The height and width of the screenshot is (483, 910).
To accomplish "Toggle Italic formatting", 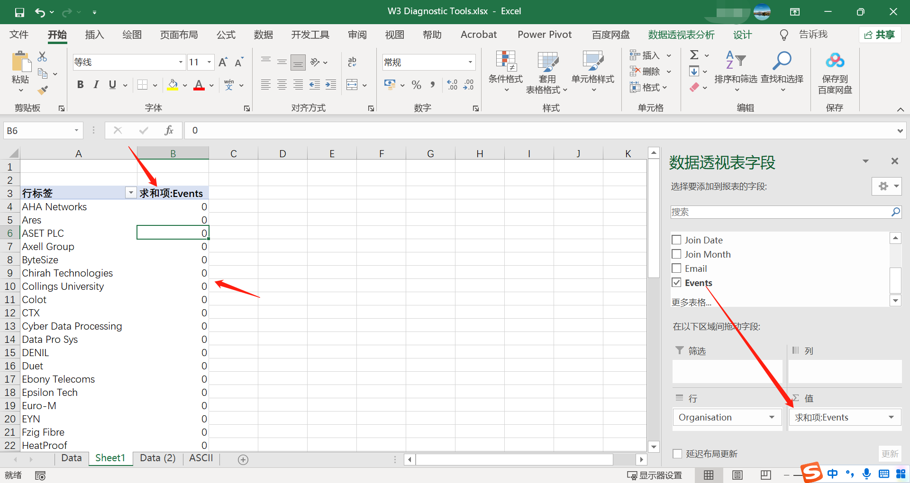I will [96, 85].
